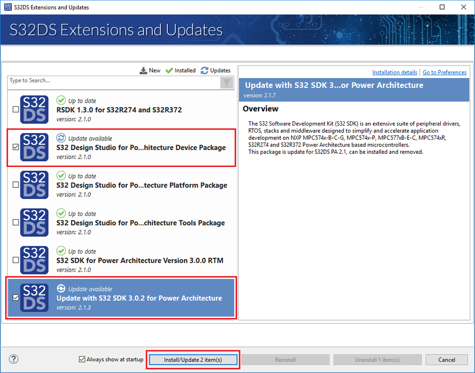Check the Tools Package checkbox
This screenshot has width=475, height=373.
click(16, 222)
